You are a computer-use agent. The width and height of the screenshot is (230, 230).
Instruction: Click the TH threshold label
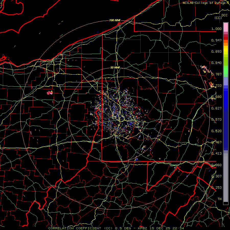[220, 199]
